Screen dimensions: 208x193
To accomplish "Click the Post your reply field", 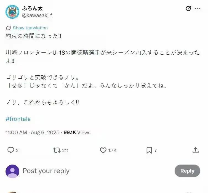I will tap(97, 171).
